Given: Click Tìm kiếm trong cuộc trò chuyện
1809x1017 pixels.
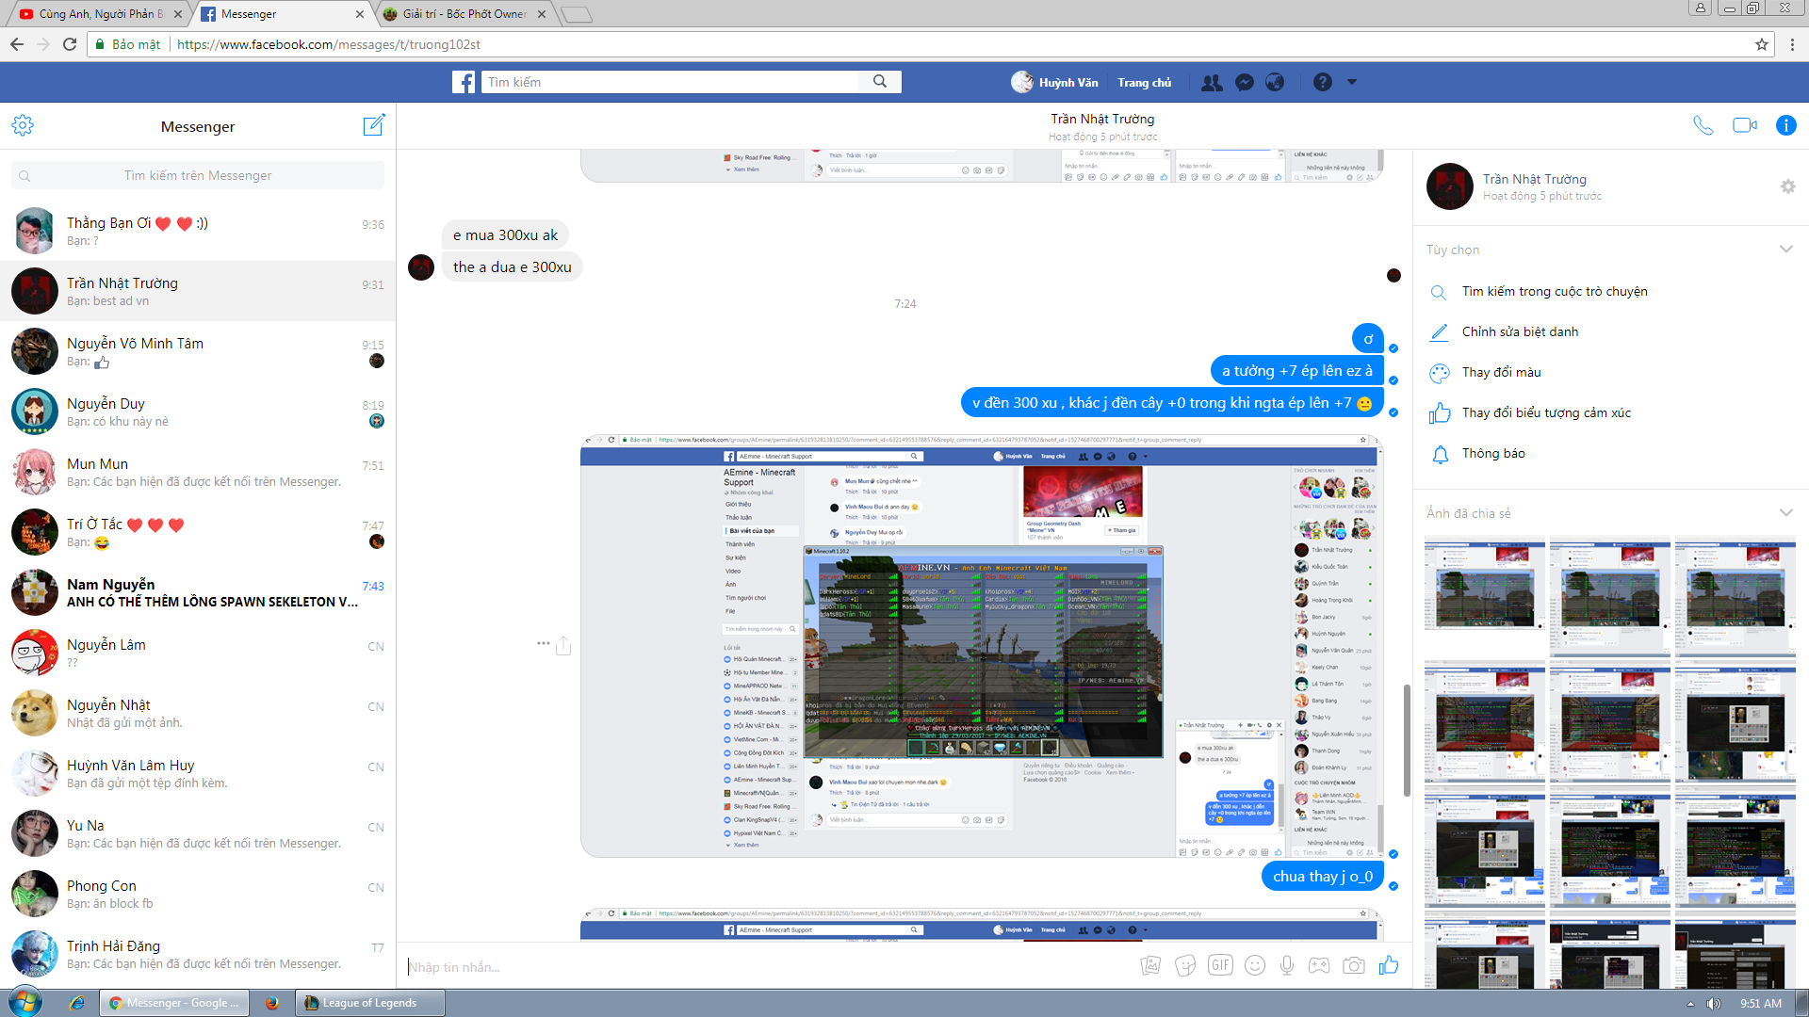Looking at the screenshot, I should pyautogui.click(x=1554, y=292).
